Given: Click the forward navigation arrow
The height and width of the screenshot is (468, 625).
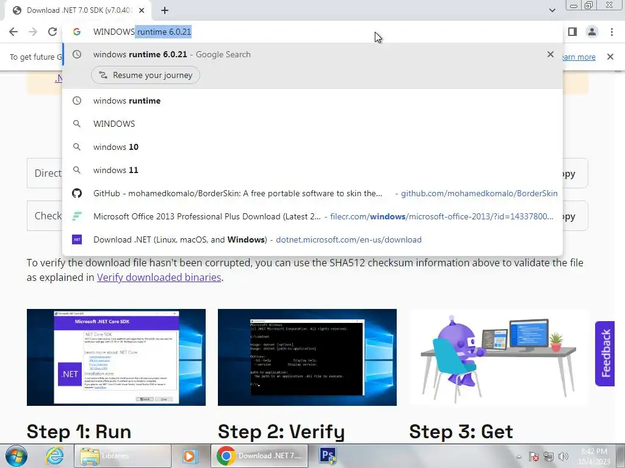Looking at the screenshot, I should 33,32.
